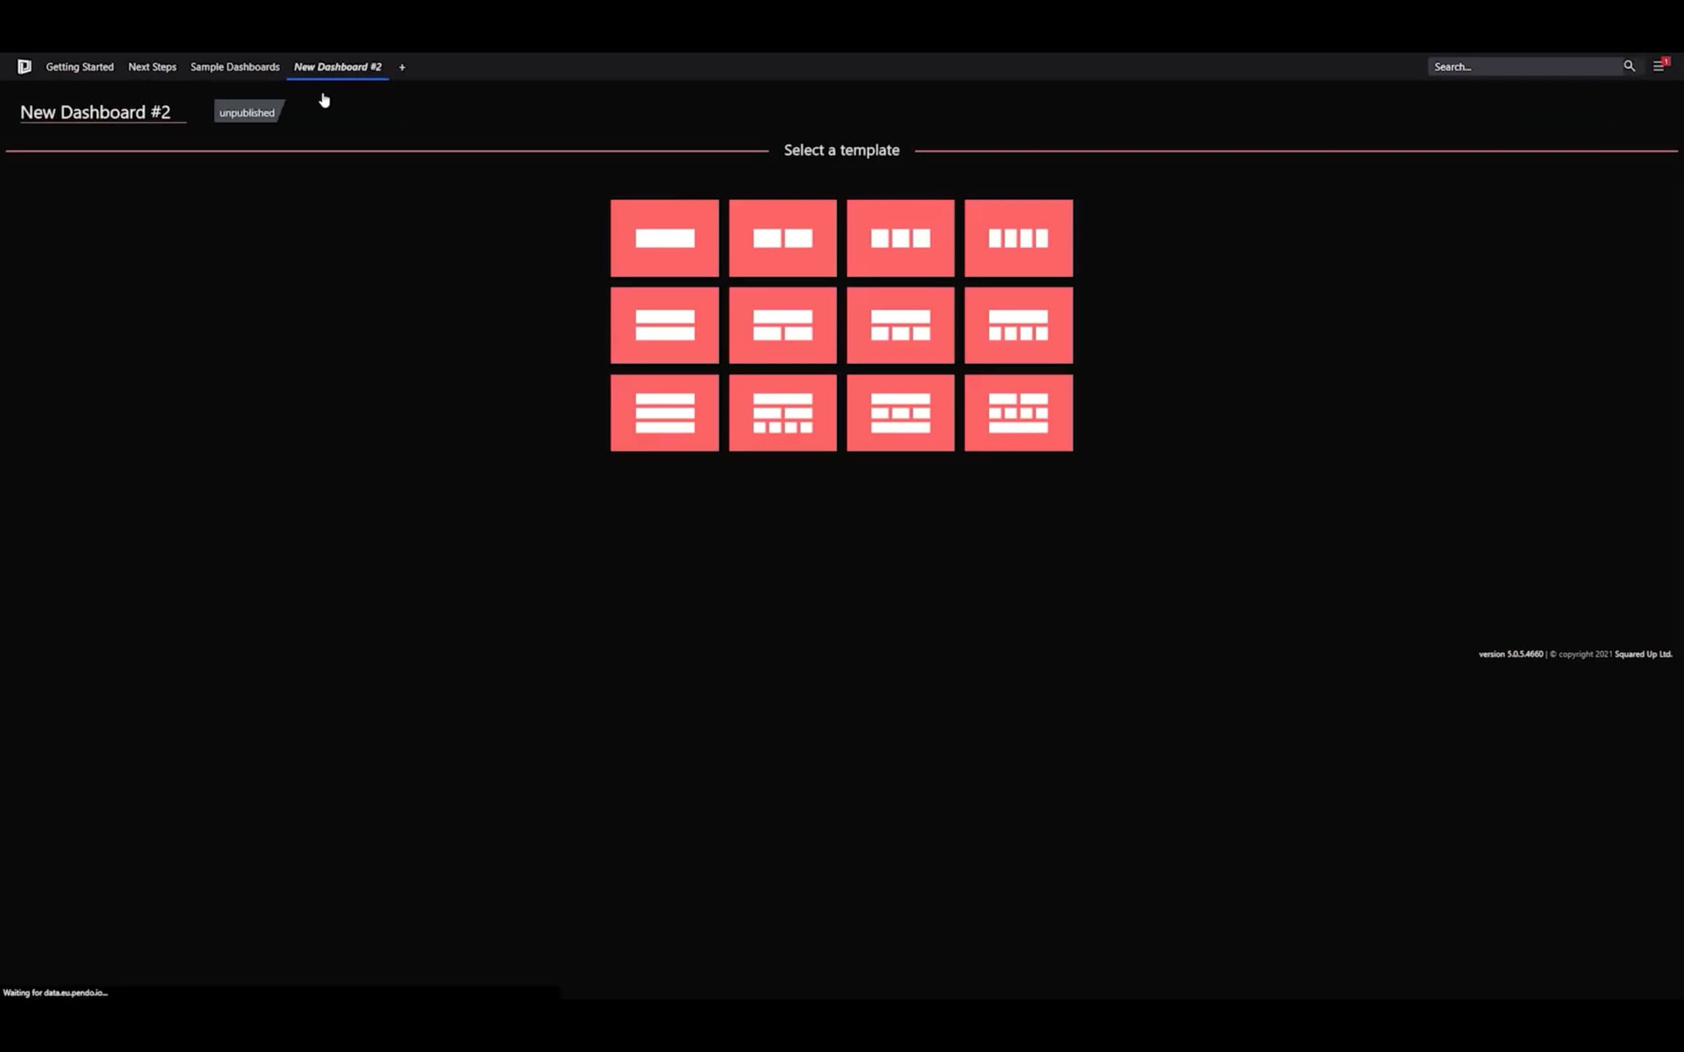Switch to the New Dashboard #2 tab
This screenshot has width=1684, height=1052.
coord(337,67)
